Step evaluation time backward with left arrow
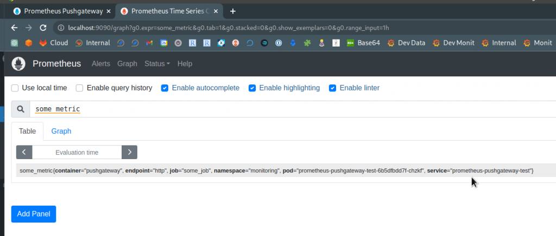 pyautogui.click(x=24, y=152)
